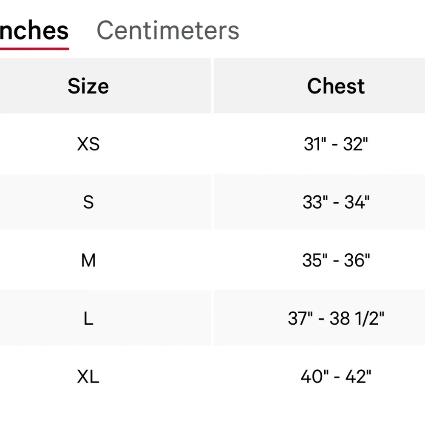425x425 pixels.
Task: Click the 35" - 36" chest range
Action: (336, 260)
